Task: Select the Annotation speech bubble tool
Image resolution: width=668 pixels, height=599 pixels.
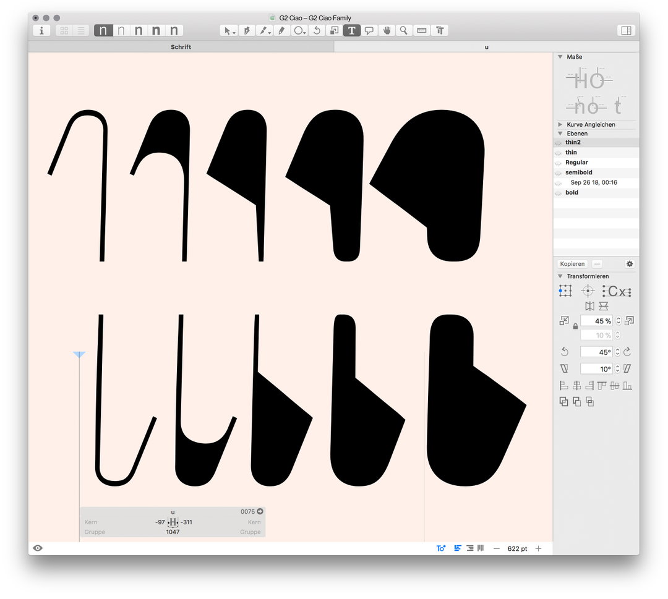Action: (x=369, y=30)
